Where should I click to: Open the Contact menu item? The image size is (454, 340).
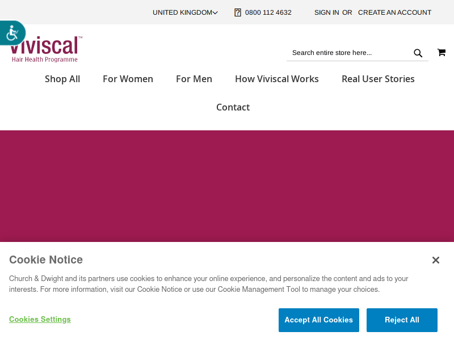(233, 107)
